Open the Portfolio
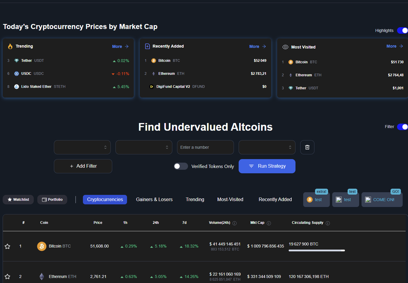This screenshot has height=283, width=408. (52, 199)
